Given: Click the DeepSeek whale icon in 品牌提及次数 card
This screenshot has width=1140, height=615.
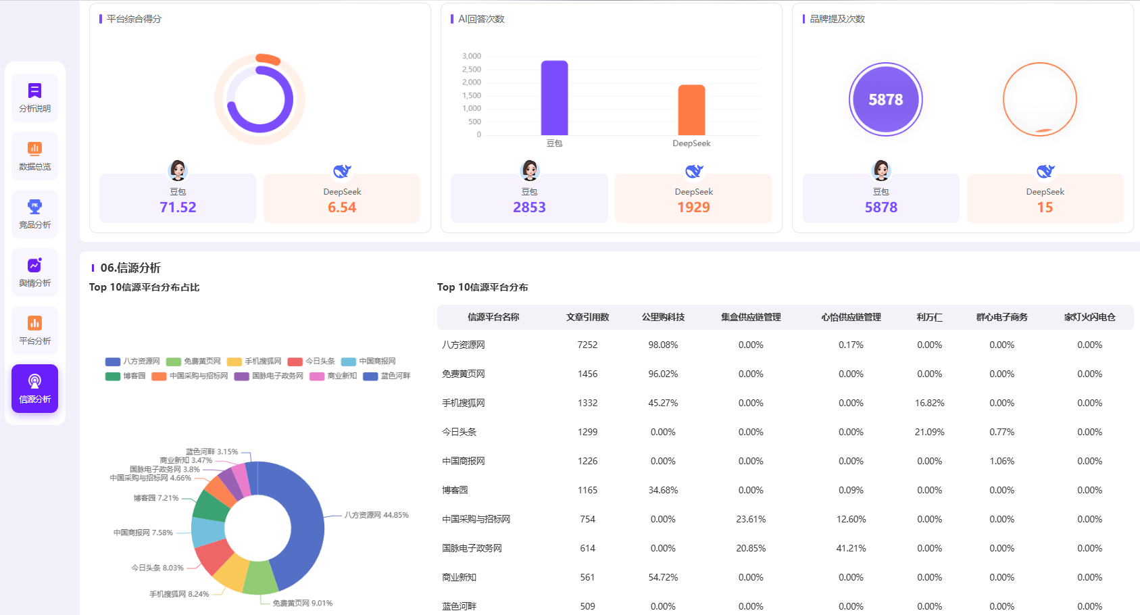Looking at the screenshot, I should tap(1045, 170).
